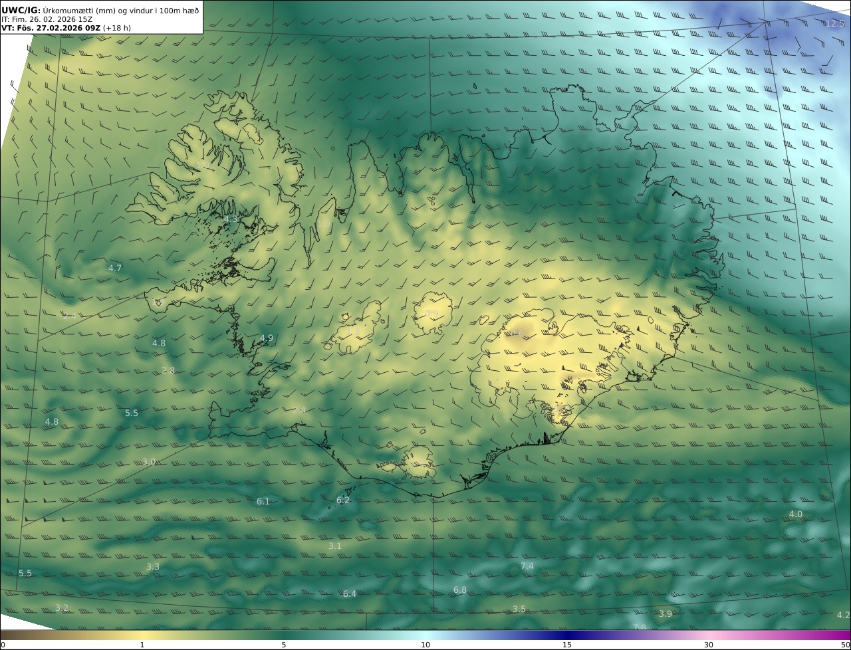Click the 3.3 precipitation label
This screenshot has height=650, width=851.
click(153, 567)
